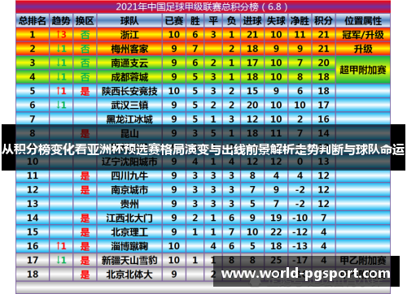Click the 失球 column header
This screenshot has height=294, width=407.
276,20
